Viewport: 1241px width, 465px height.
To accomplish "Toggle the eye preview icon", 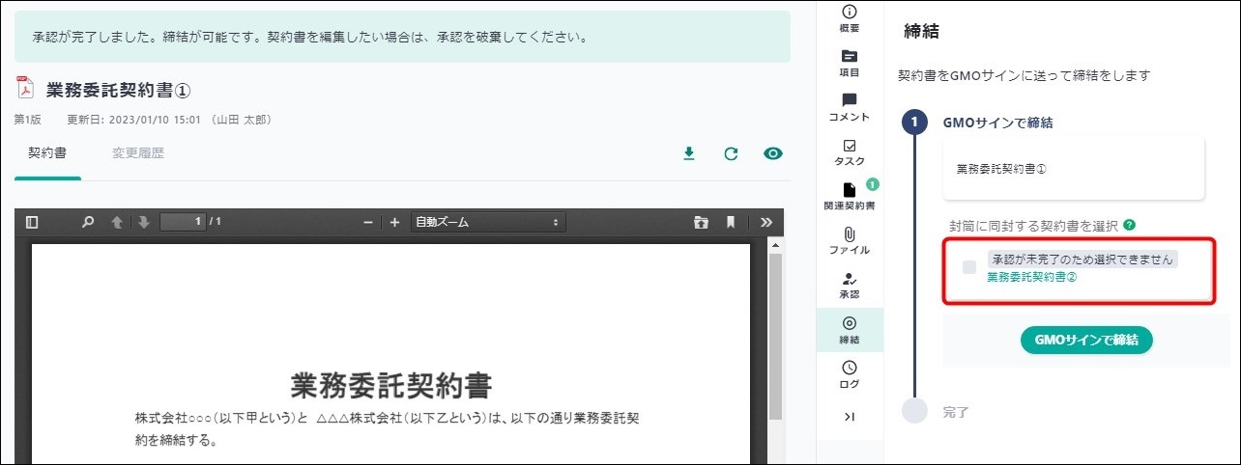I will tap(772, 153).
